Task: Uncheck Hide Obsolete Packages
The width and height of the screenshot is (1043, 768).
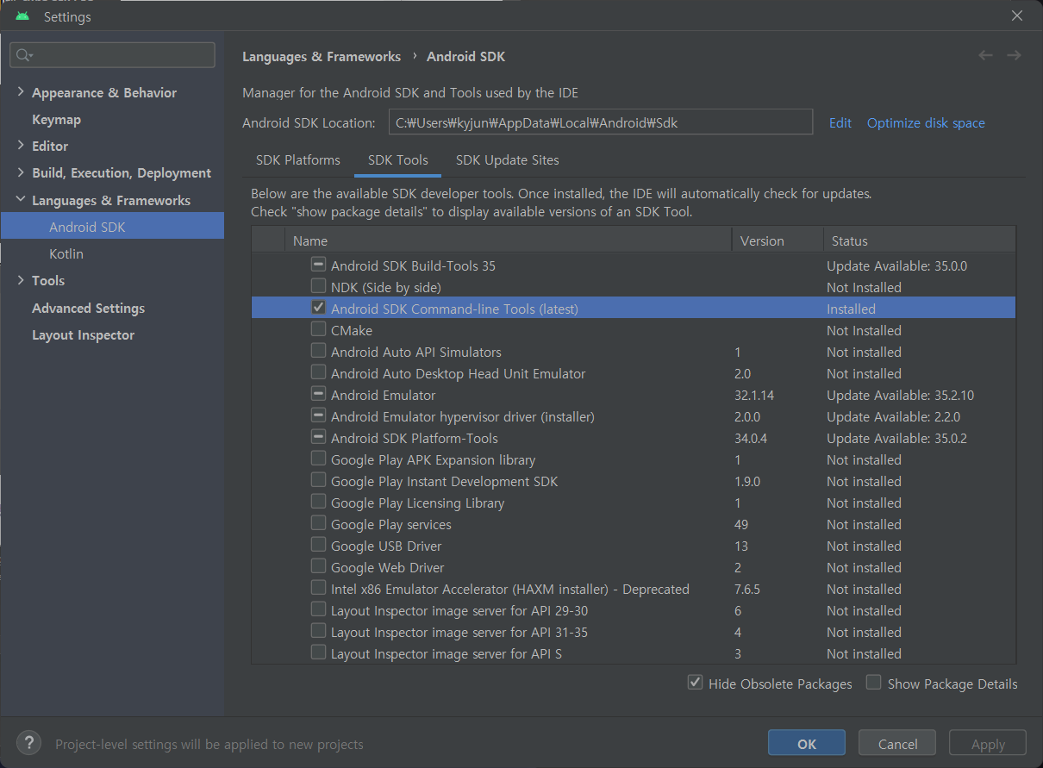Action: point(695,683)
